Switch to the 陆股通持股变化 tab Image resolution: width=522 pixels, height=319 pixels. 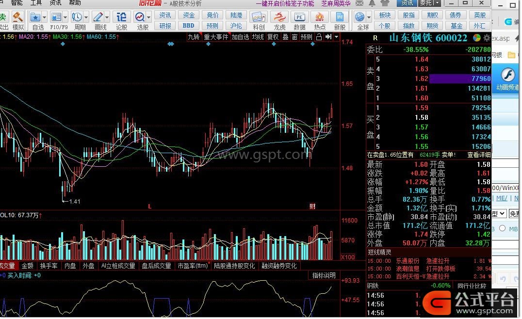coord(234,266)
